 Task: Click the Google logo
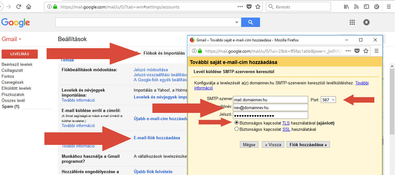(16, 23)
